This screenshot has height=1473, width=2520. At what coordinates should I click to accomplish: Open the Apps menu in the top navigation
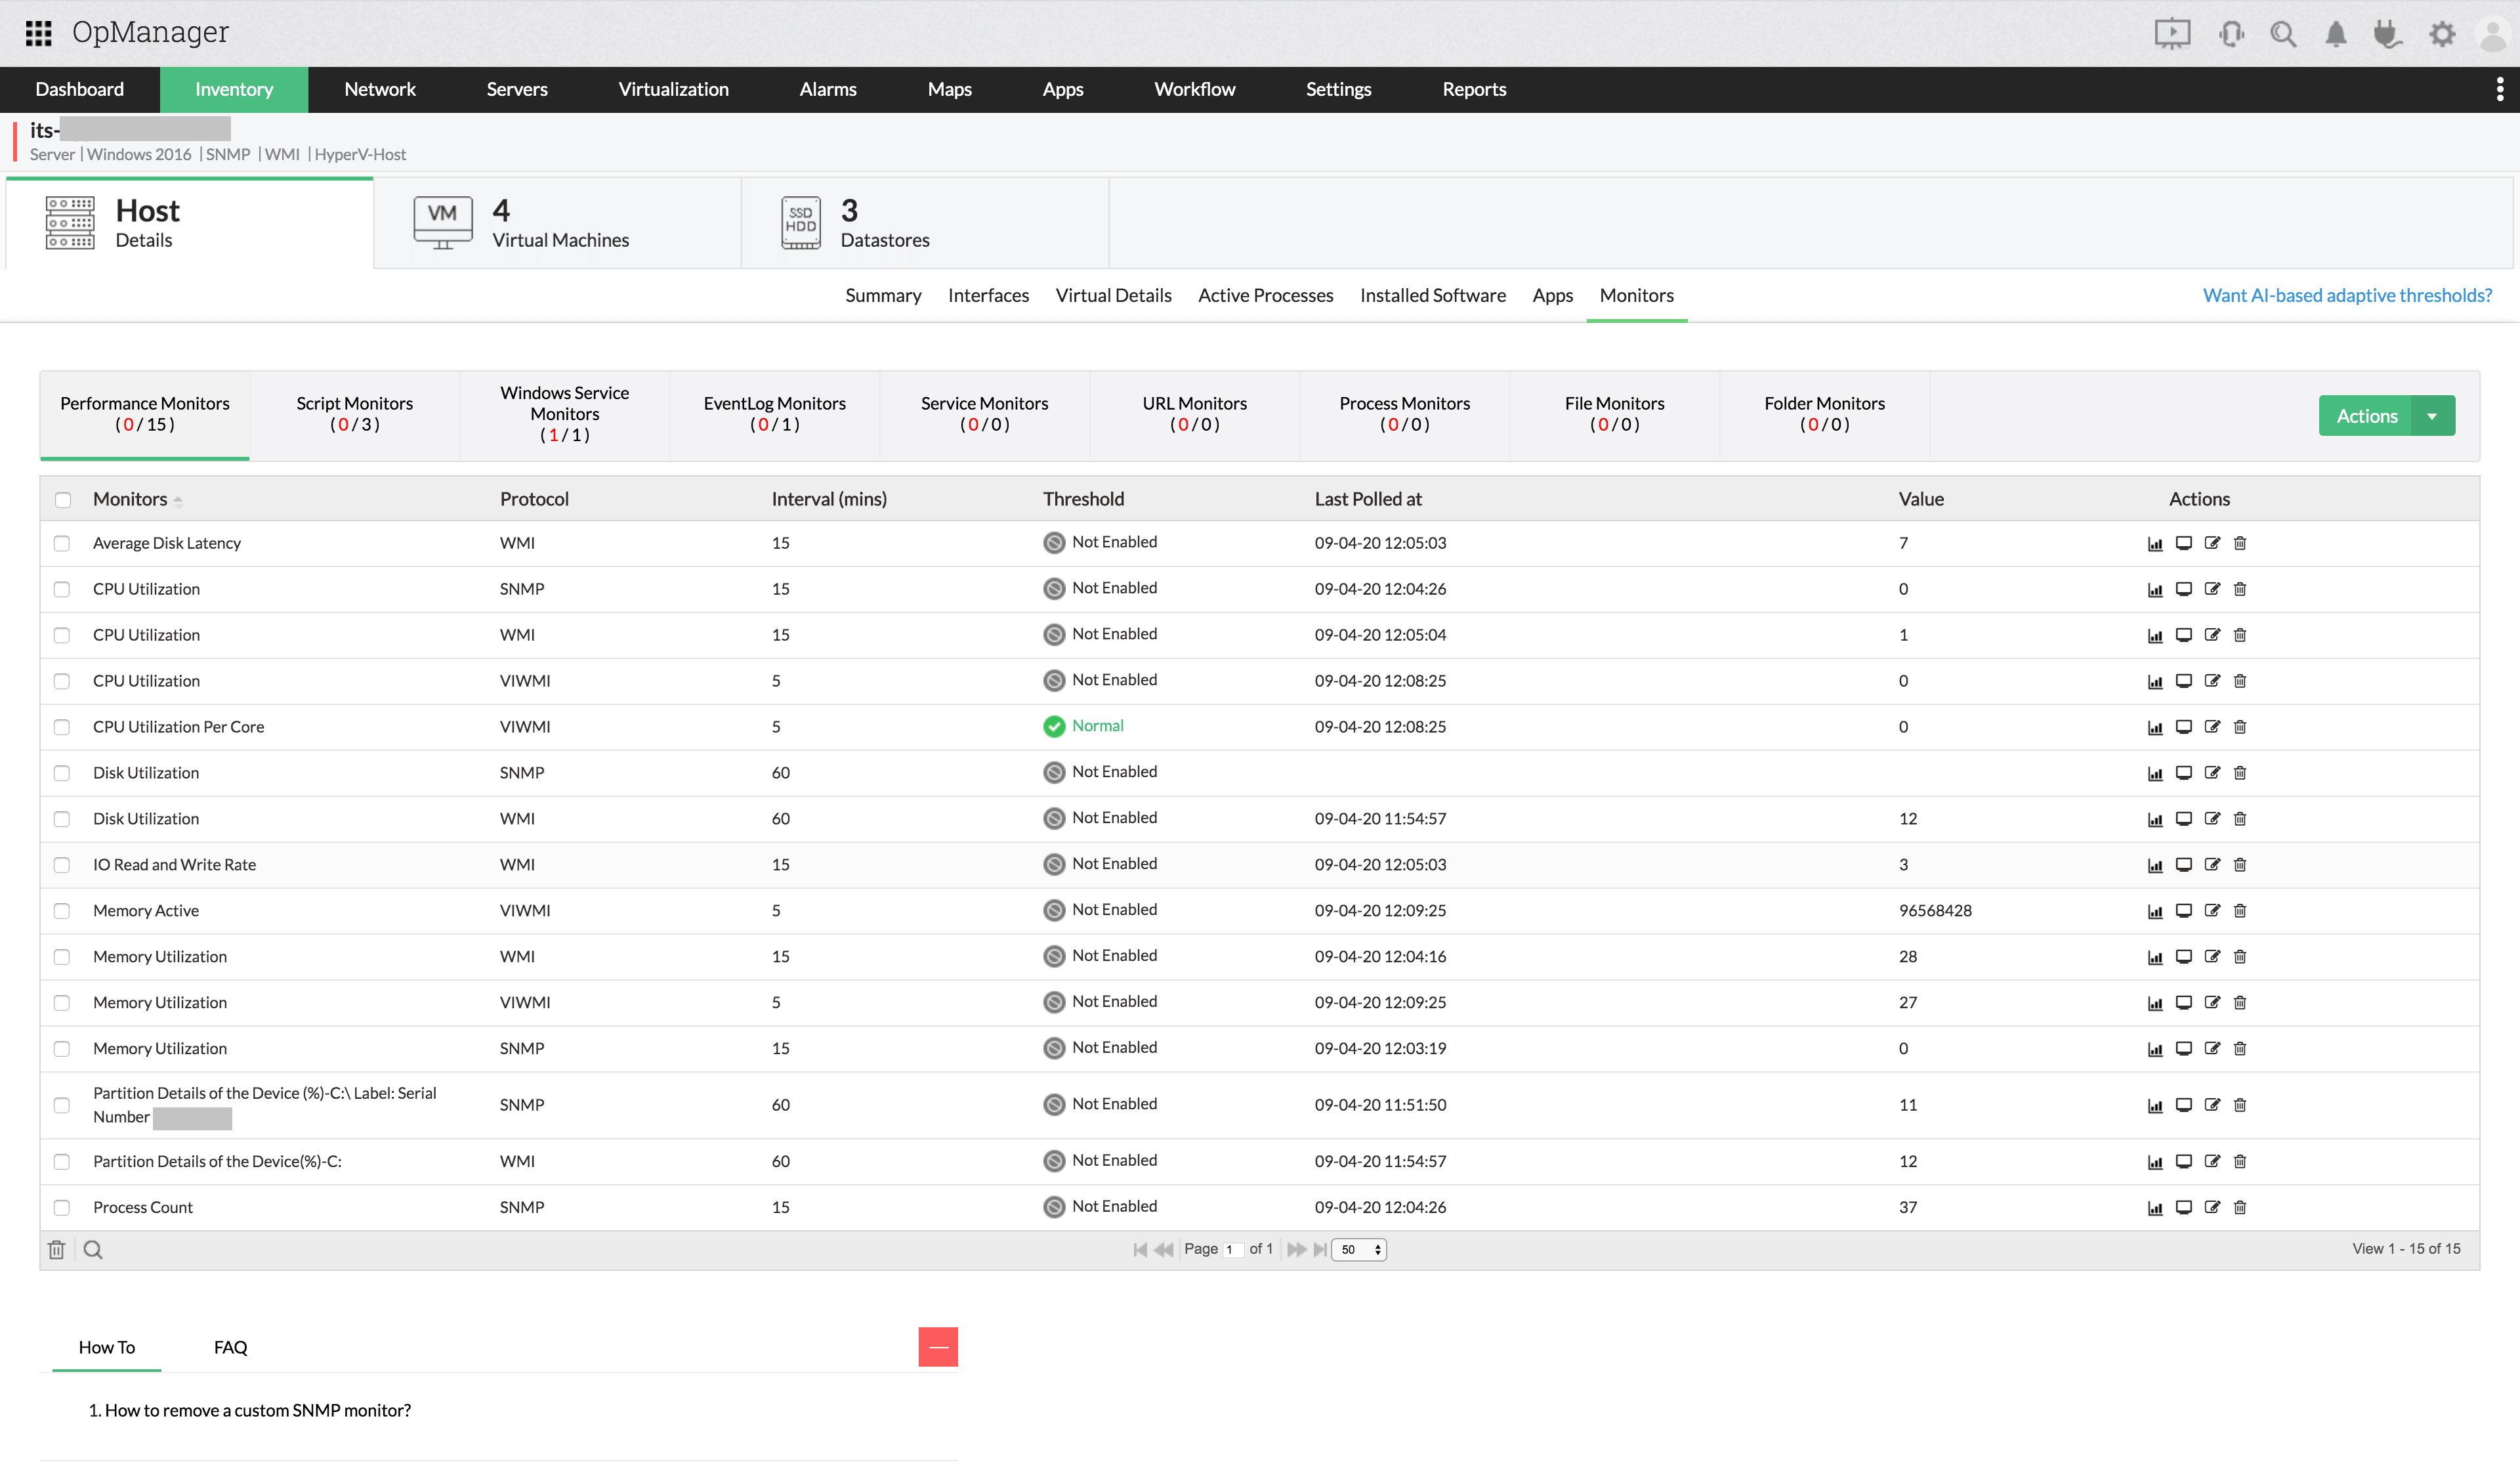click(x=1064, y=88)
